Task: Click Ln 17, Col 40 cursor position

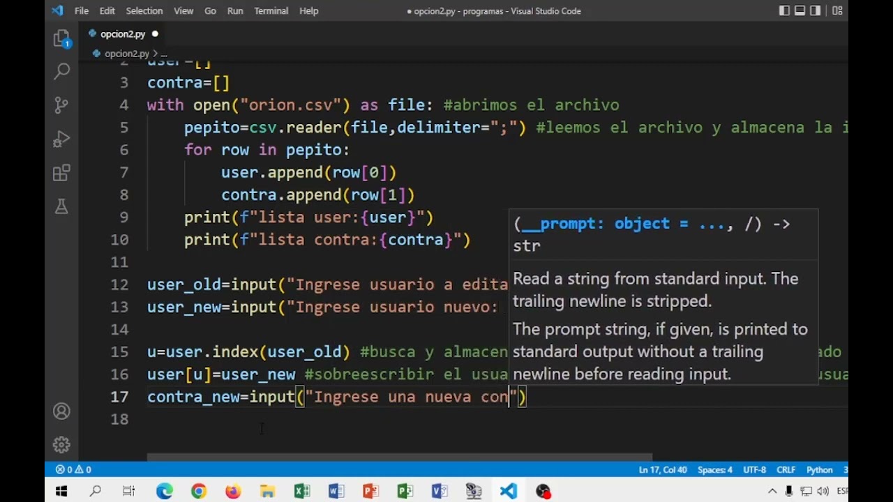Action: coord(663,469)
